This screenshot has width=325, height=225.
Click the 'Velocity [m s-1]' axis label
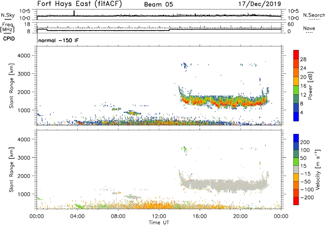point(318,169)
